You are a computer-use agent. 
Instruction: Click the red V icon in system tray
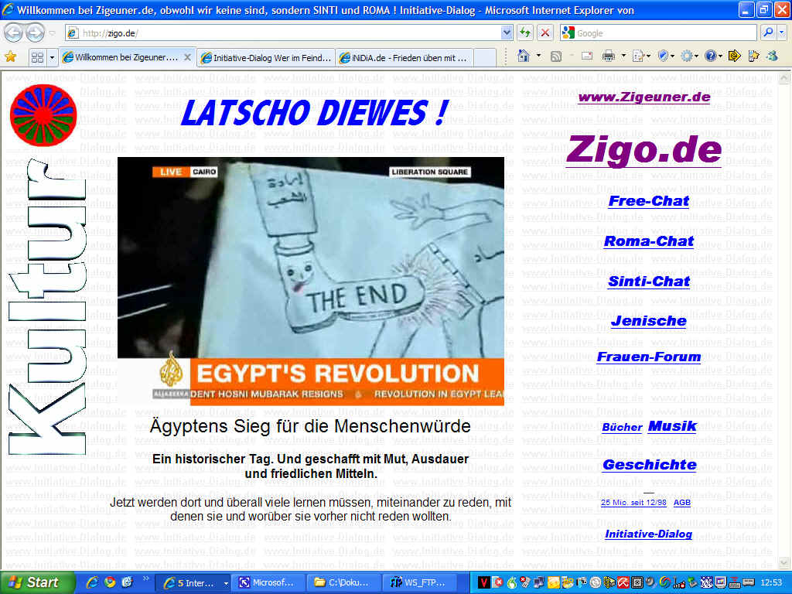[x=483, y=583]
